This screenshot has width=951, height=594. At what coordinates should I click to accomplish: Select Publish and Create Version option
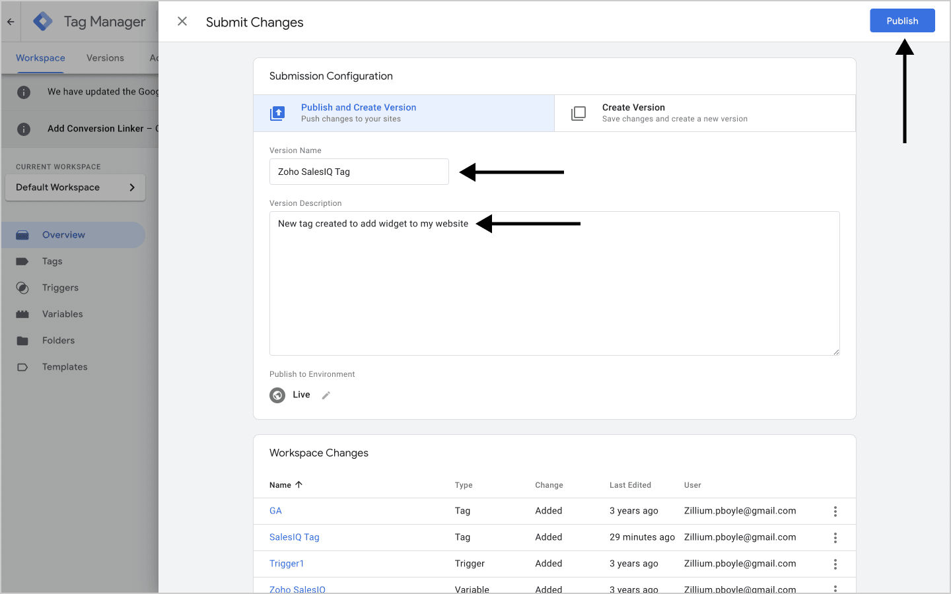[x=404, y=113]
